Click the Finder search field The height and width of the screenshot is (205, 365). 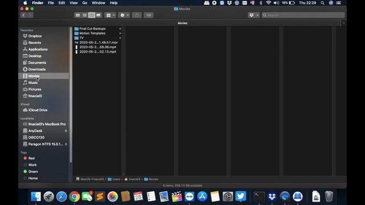click(303, 15)
